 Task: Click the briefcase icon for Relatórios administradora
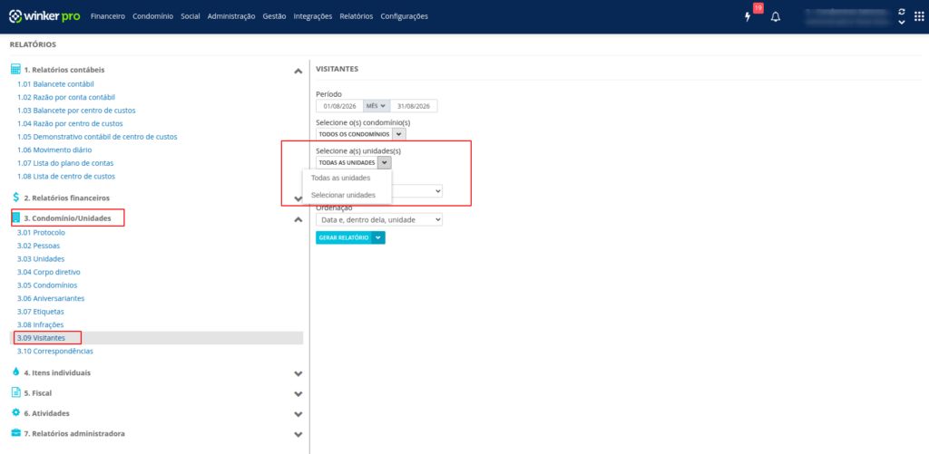pyautogui.click(x=16, y=432)
